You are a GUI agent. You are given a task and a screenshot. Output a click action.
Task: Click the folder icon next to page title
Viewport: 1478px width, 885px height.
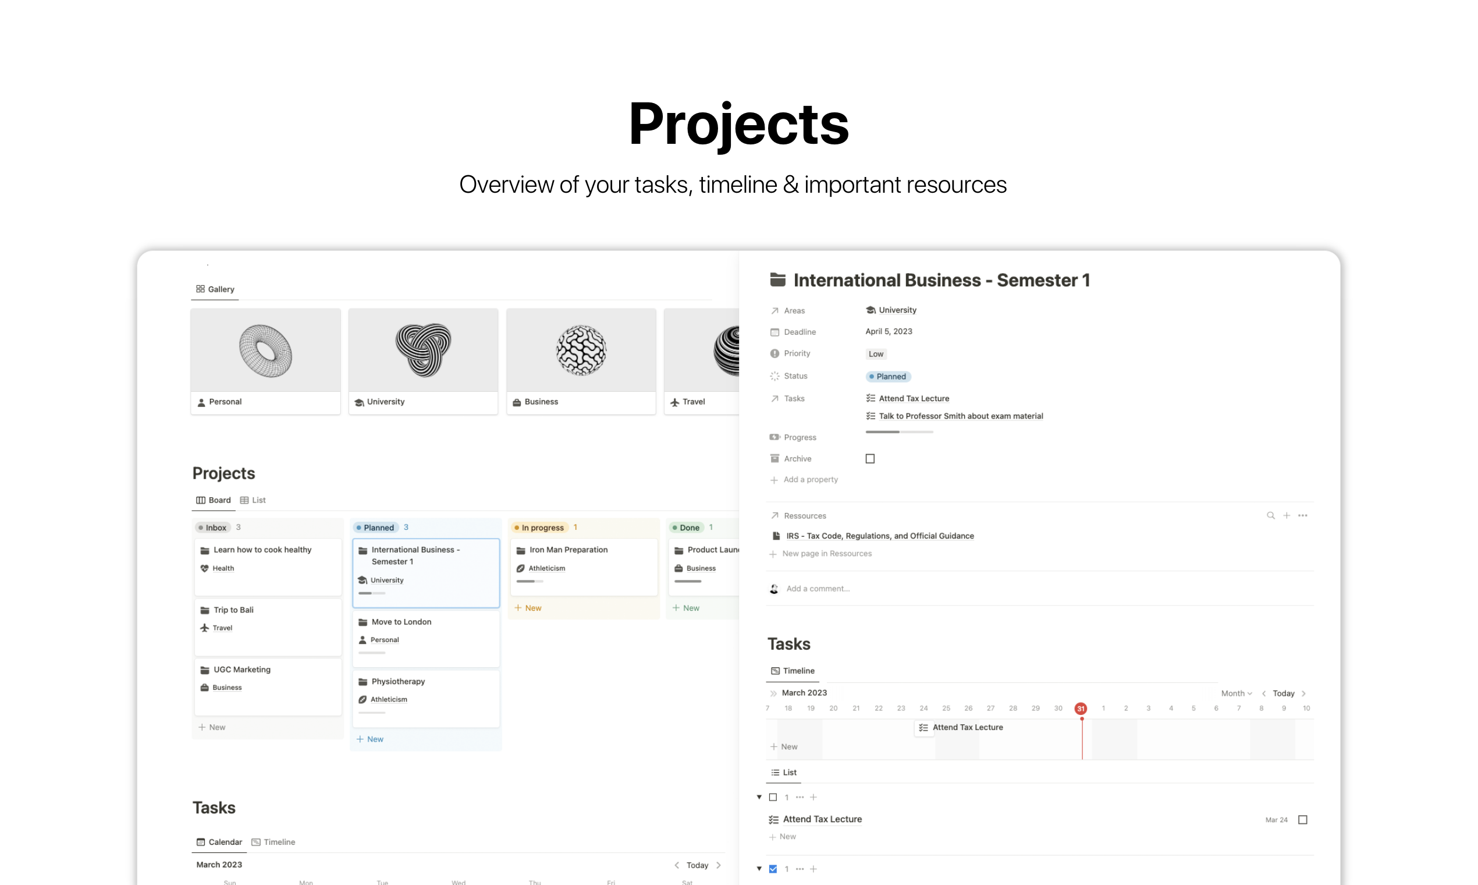pyautogui.click(x=778, y=279)
